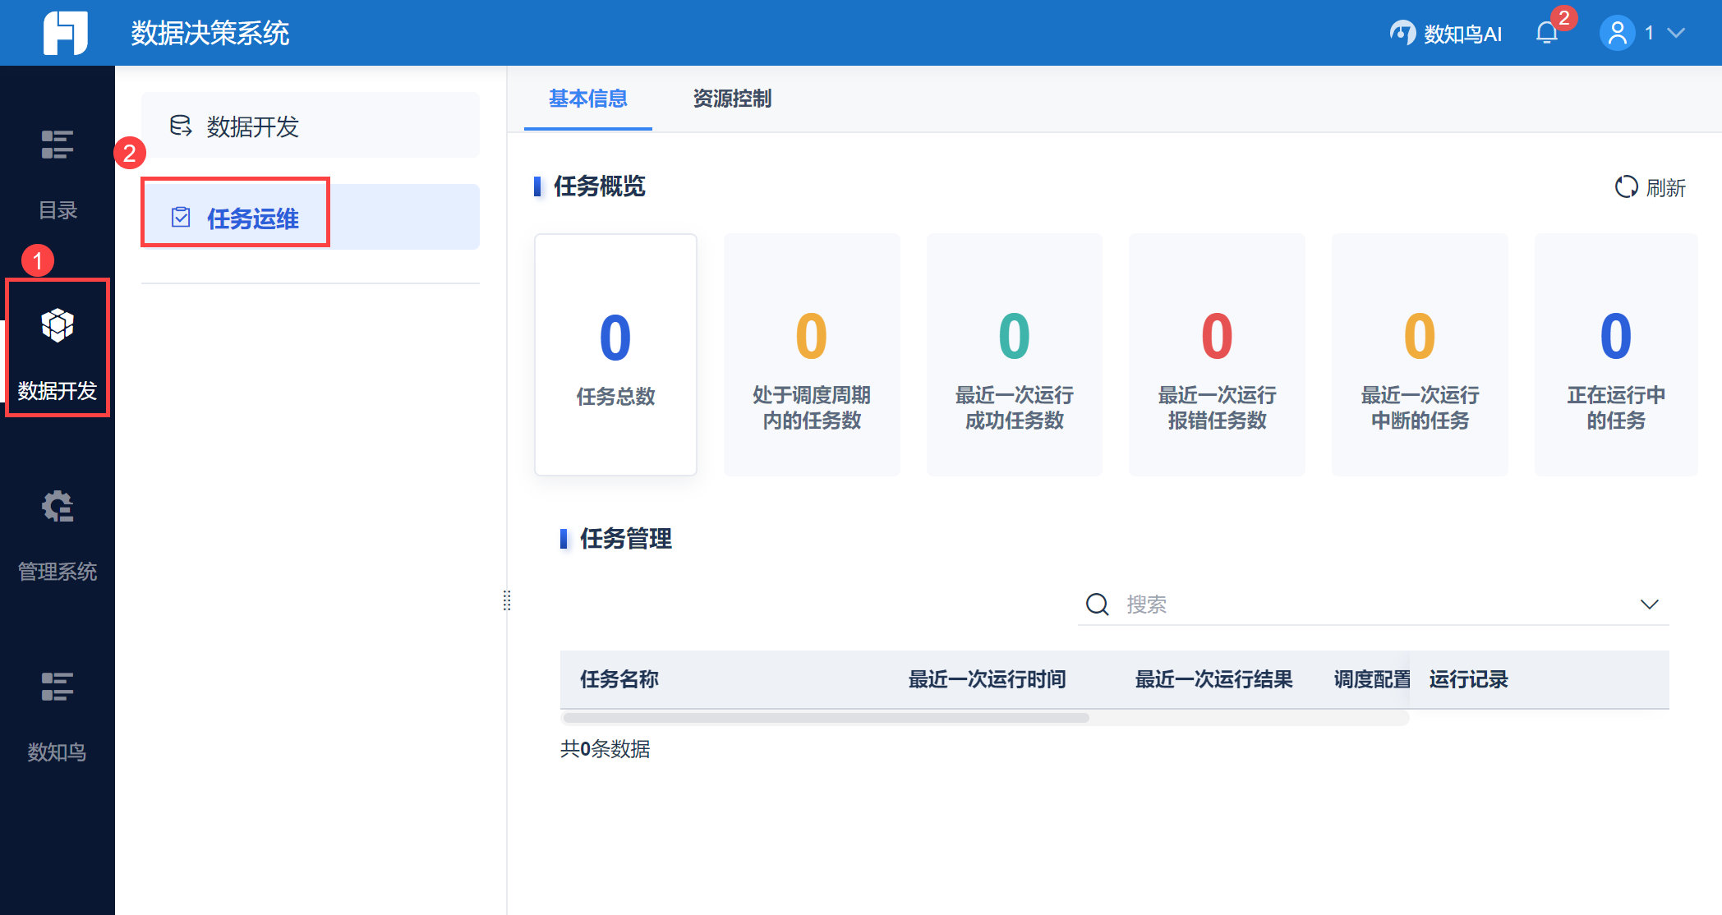
Task: Open the notifications bell icon
Action: [x=1547, y=33]
